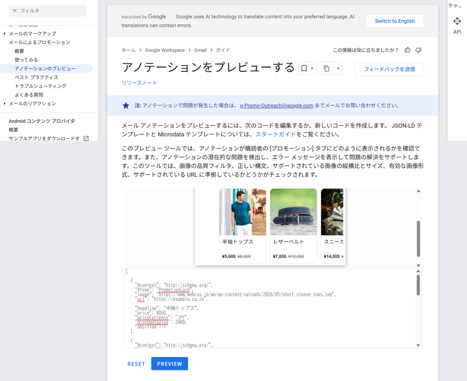Open ベスト プラクティス in sidebar
The width and height of the screenshot is (467, 381).
pos(36,77)
